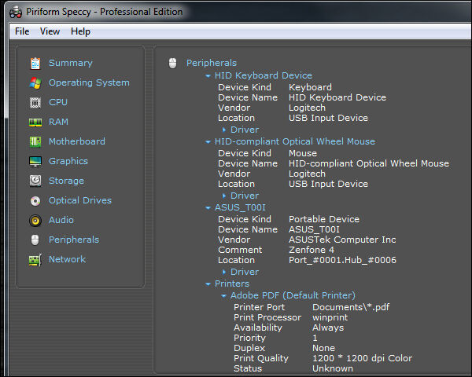Click the value 'Mouse' for Device Kind
Screen dimensions: 472x377
coord(303,153)
